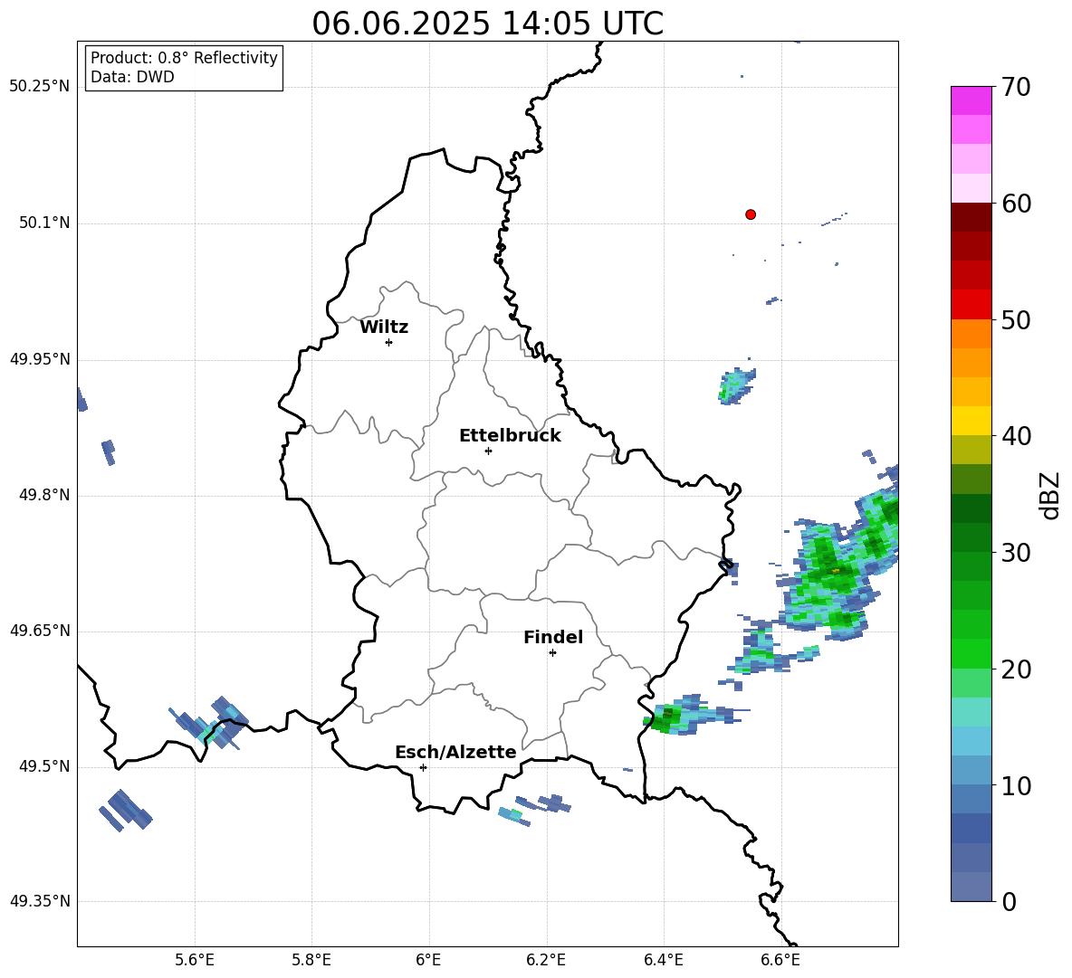Click the 50.25°N latitude label

pos(40,87)
